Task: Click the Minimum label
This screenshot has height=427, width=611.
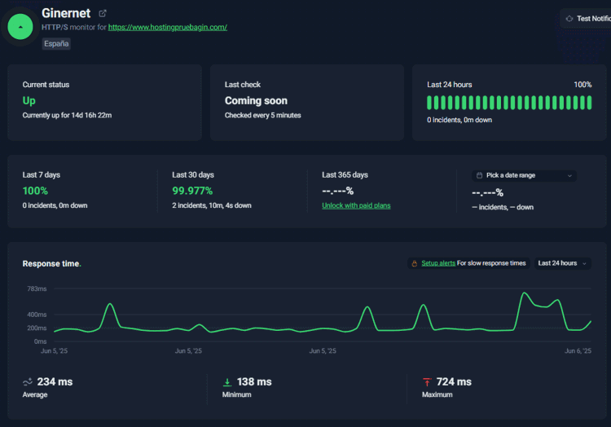Action: point(236,394)
